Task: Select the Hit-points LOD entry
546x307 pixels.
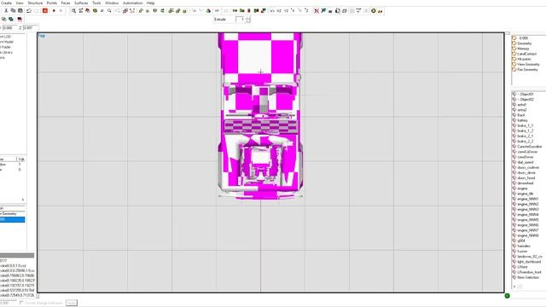Action: [x=524, y=59]
